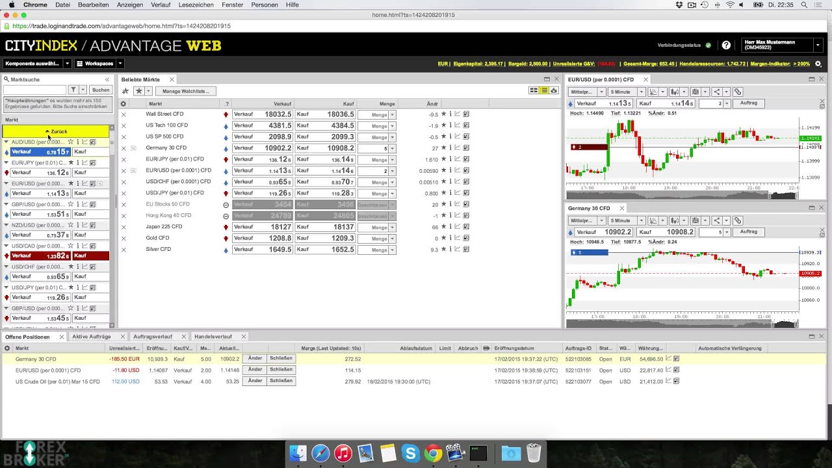Switch to Handelsverlauf tab
Screen dimensions: 832x468
pos(213,337)
